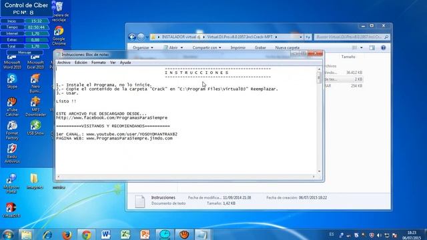
Task: Go back with Explorer back arrow
Action: (132, 37)
